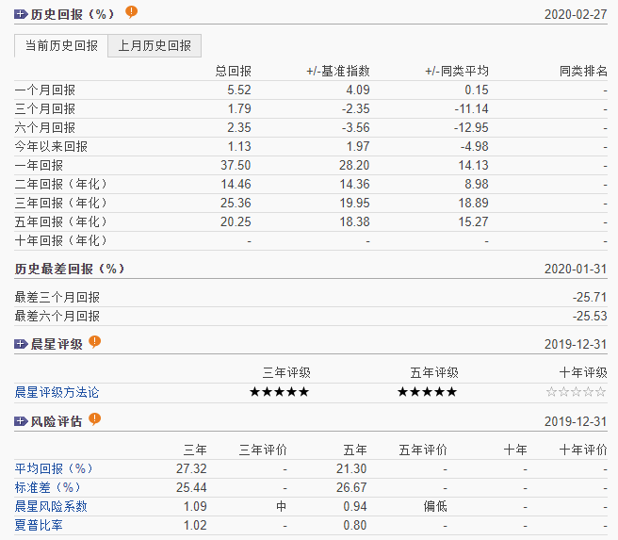Switch to the 上月历史回报 tab
The image size is (618, 540).
coord(154,45)
